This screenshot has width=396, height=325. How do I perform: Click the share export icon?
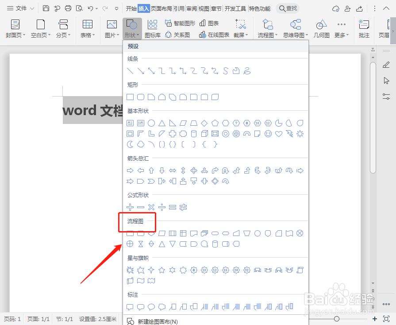coord(359,8)
